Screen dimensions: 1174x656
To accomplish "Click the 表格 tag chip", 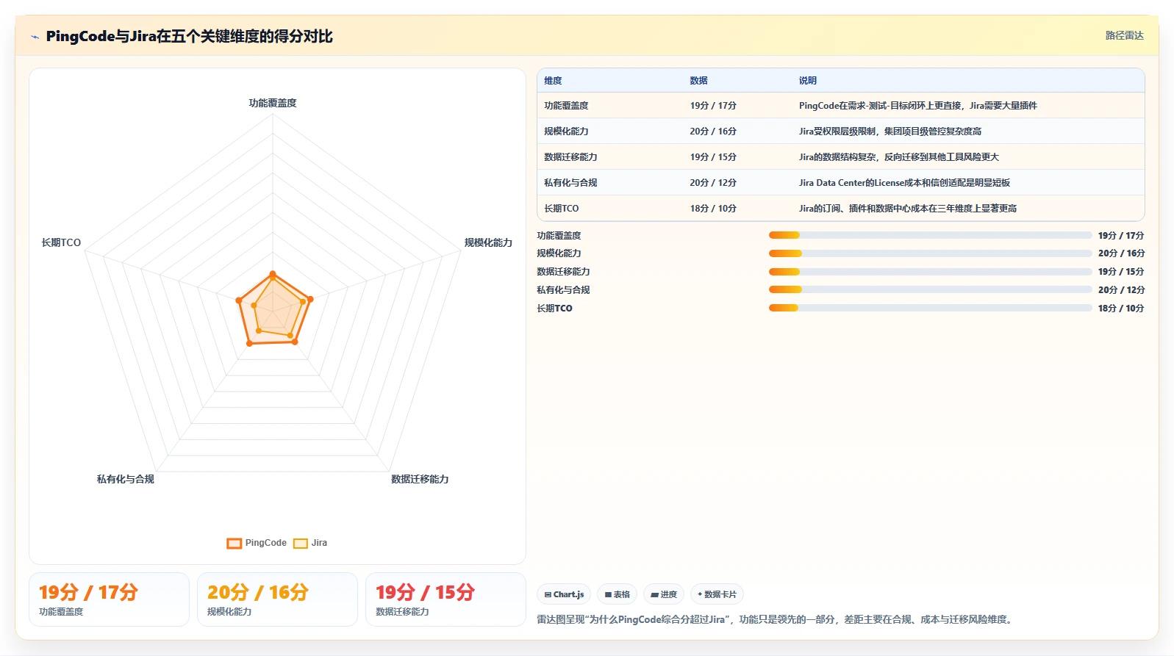I will (x=617, y=594).
